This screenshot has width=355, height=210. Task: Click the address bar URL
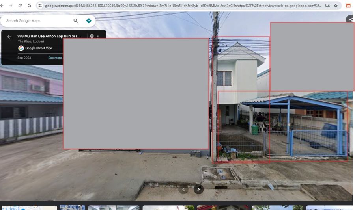coord(181,6)
